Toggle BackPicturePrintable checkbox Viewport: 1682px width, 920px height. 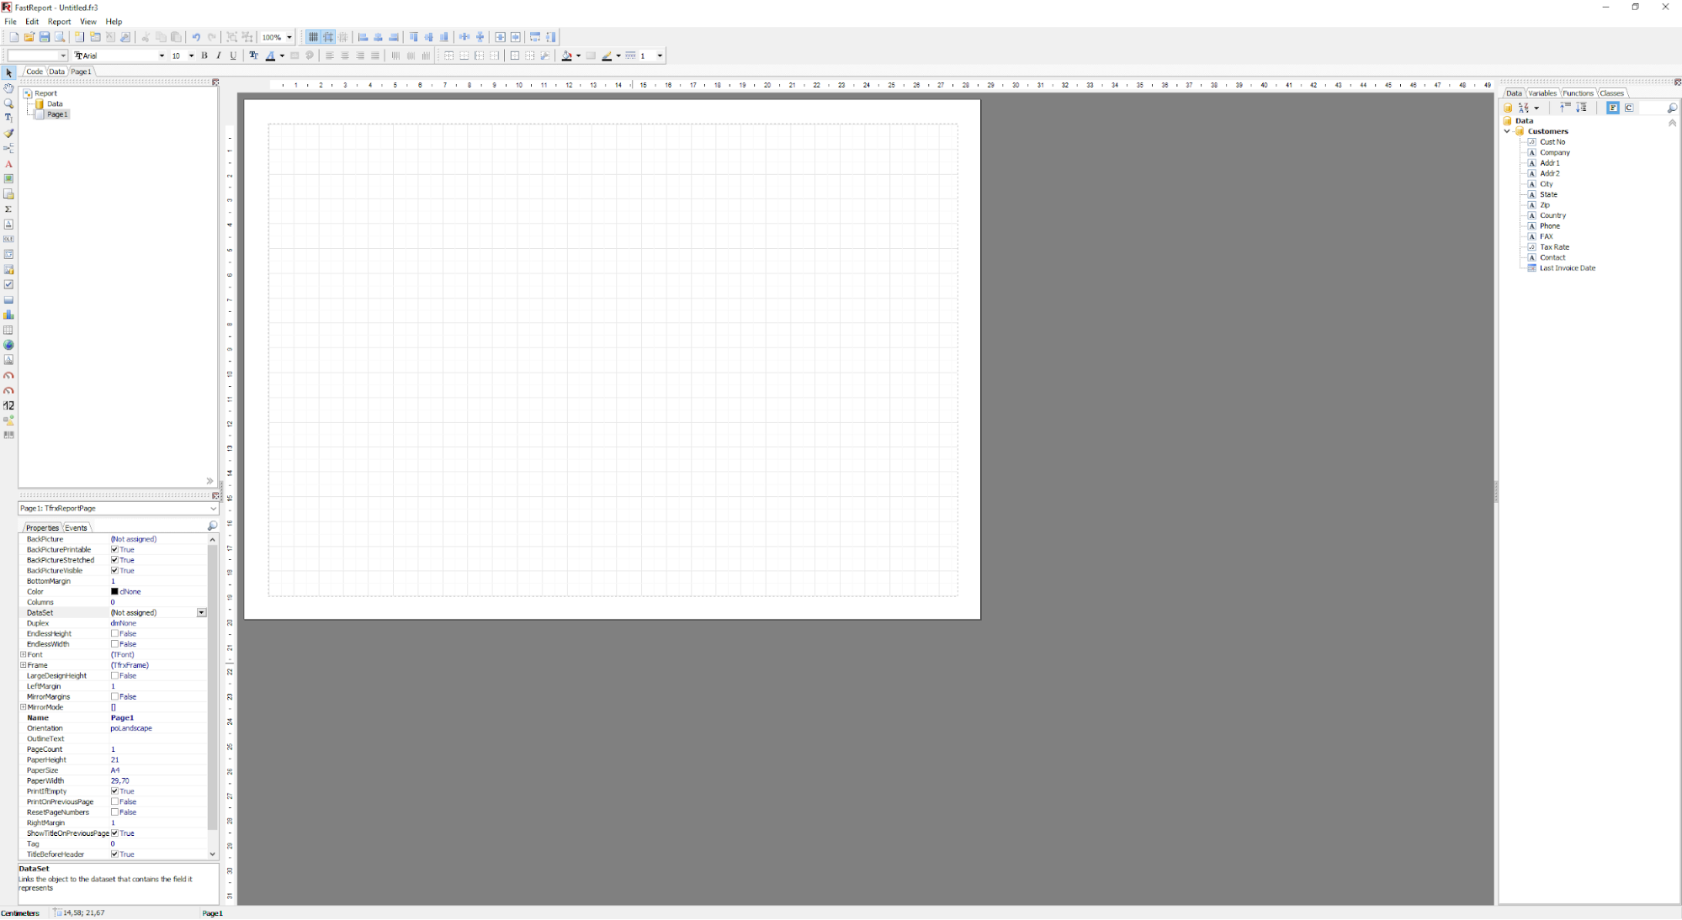(x=114, y=549)
